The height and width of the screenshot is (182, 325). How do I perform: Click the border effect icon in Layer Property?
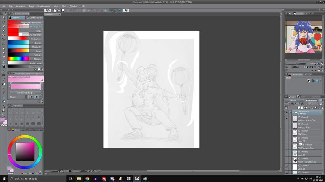coord(309,81)
